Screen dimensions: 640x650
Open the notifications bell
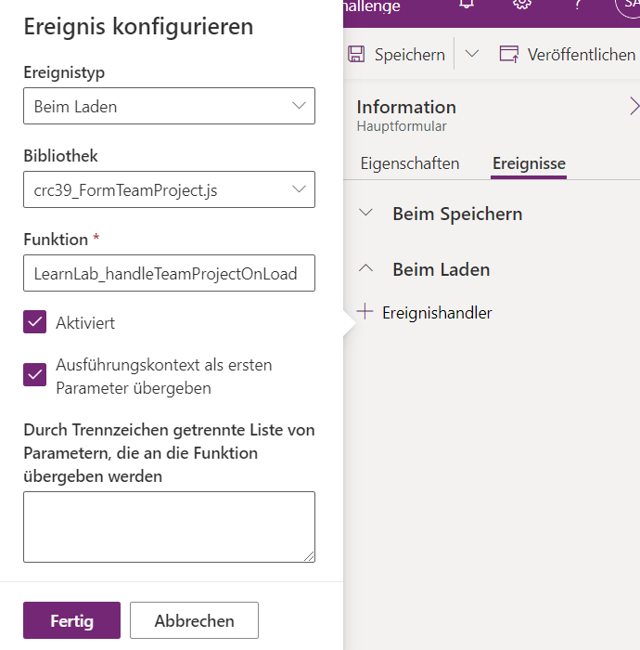(x=467, y=5)
